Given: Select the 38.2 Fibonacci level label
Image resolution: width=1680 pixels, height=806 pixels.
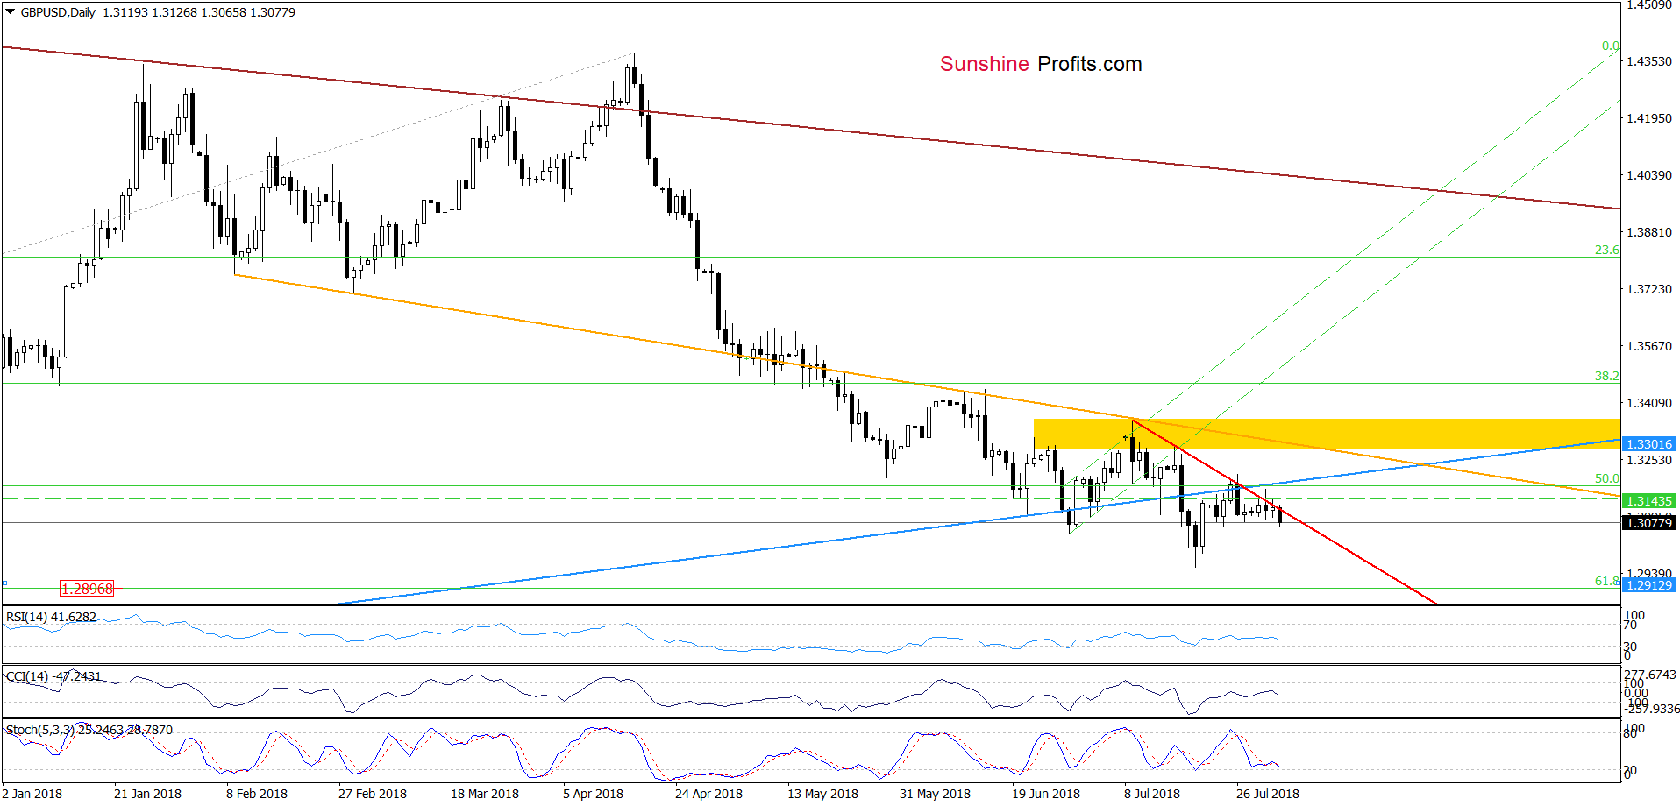Looking at the screenshot, I should 1606,376.
